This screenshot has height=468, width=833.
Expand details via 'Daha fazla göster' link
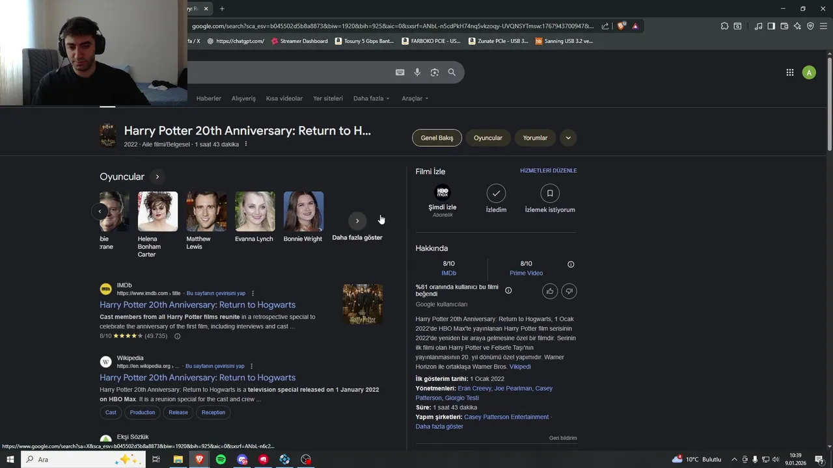click(439, 426)
